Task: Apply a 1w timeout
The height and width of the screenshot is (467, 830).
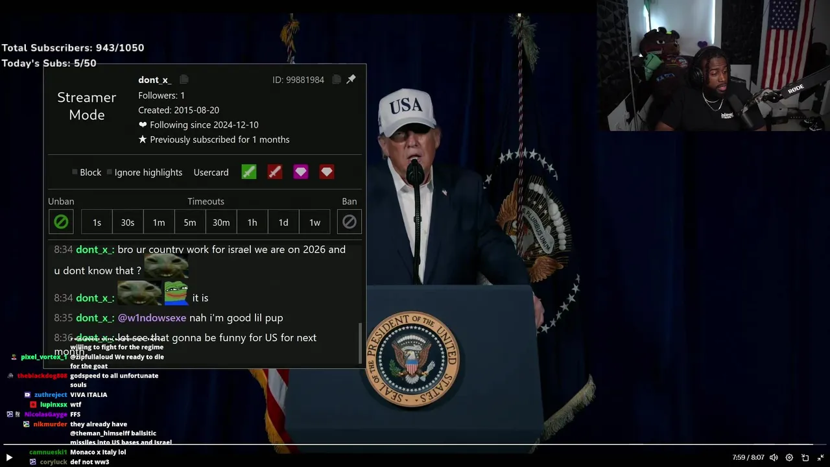Action: [x=314, y=222]
